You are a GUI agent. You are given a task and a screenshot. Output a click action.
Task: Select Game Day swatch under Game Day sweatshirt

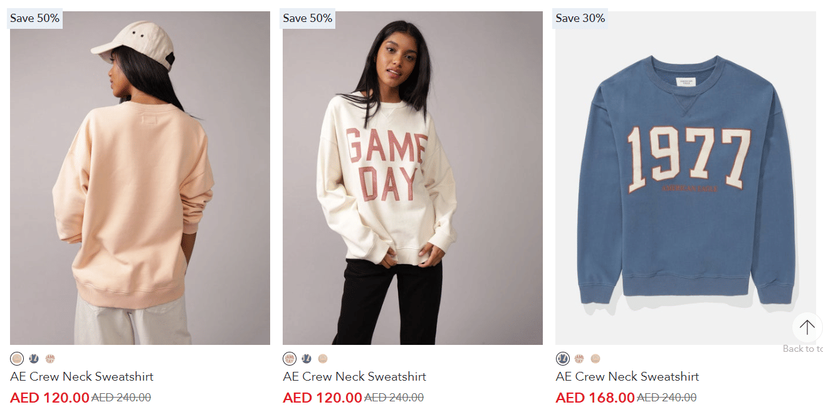click(290, 359)
